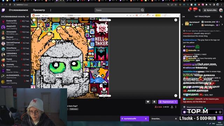Open the Twitch home logo
Viewport: 224px width, 126px height.
click(3, 10)
